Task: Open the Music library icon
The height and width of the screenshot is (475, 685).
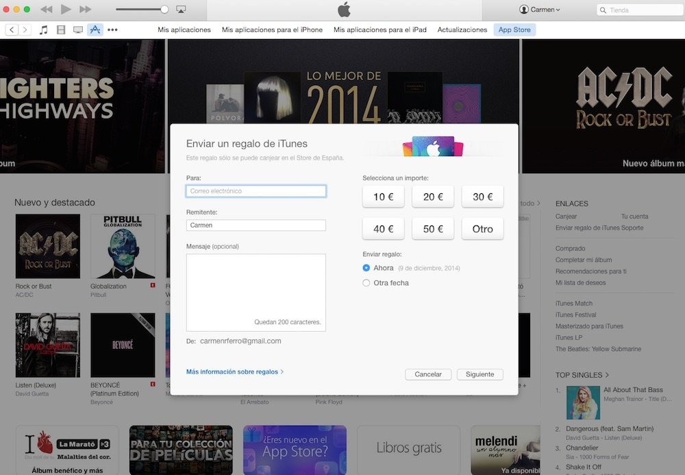Action: 43,29
